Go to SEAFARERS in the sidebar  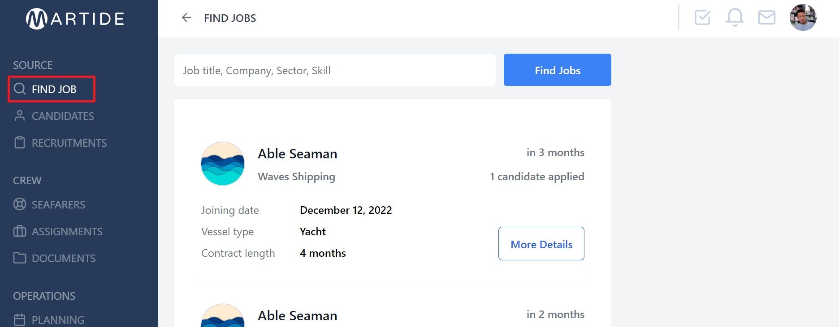pos(49,204)
